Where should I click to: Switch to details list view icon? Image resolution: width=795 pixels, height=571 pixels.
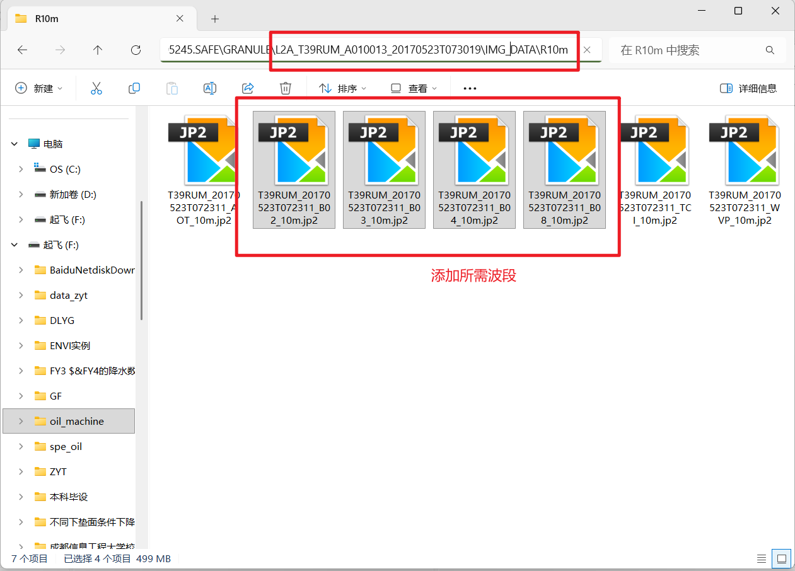(762, 558)
